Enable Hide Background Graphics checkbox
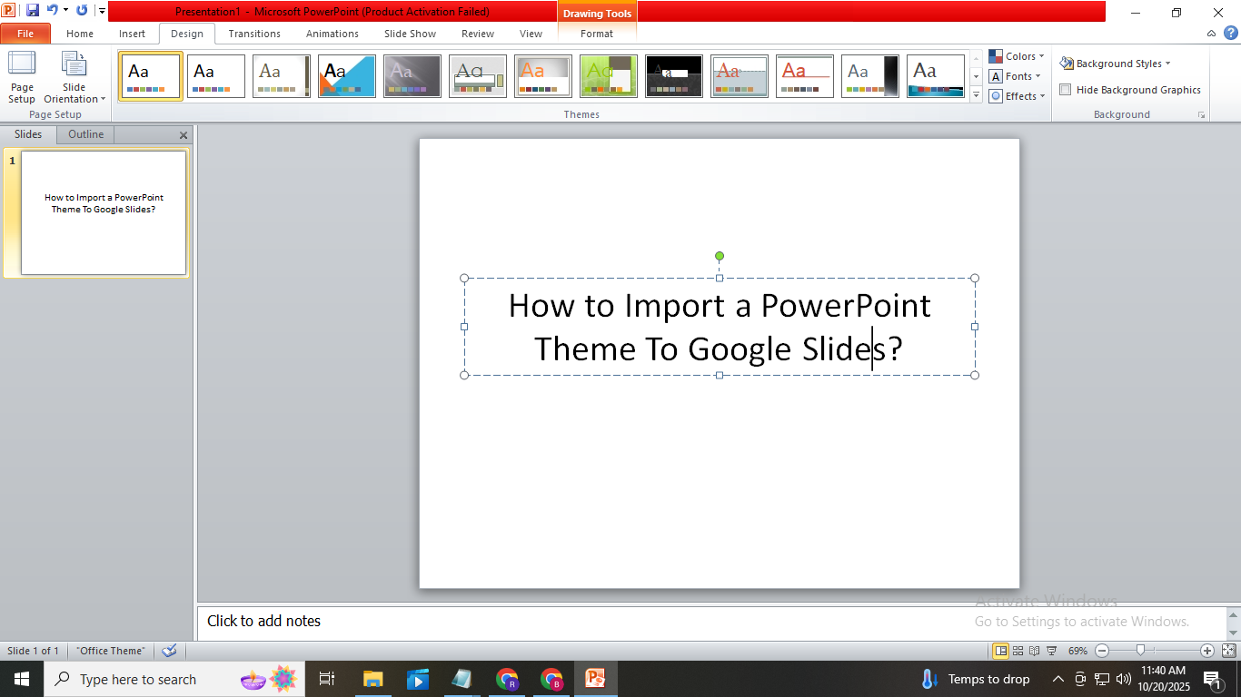The image size is (1241, 697). tap(1066, 90)
